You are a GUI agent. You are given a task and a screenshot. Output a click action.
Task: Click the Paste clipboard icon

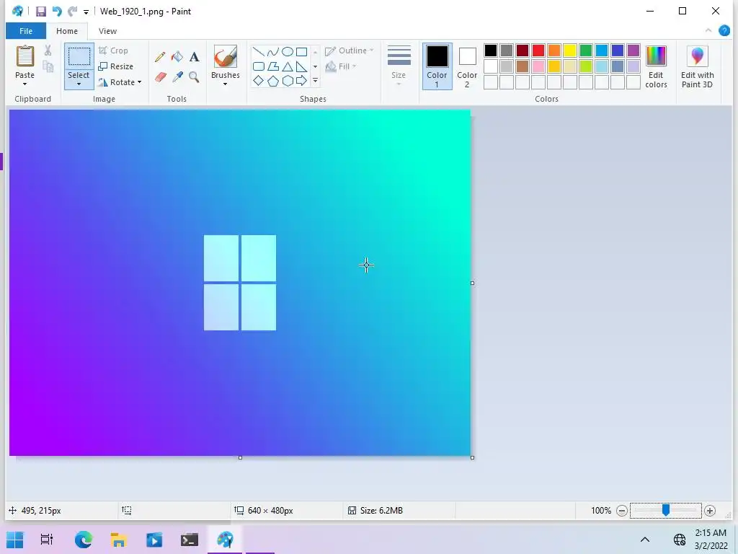pyautogui.click(x=25, y=56)
